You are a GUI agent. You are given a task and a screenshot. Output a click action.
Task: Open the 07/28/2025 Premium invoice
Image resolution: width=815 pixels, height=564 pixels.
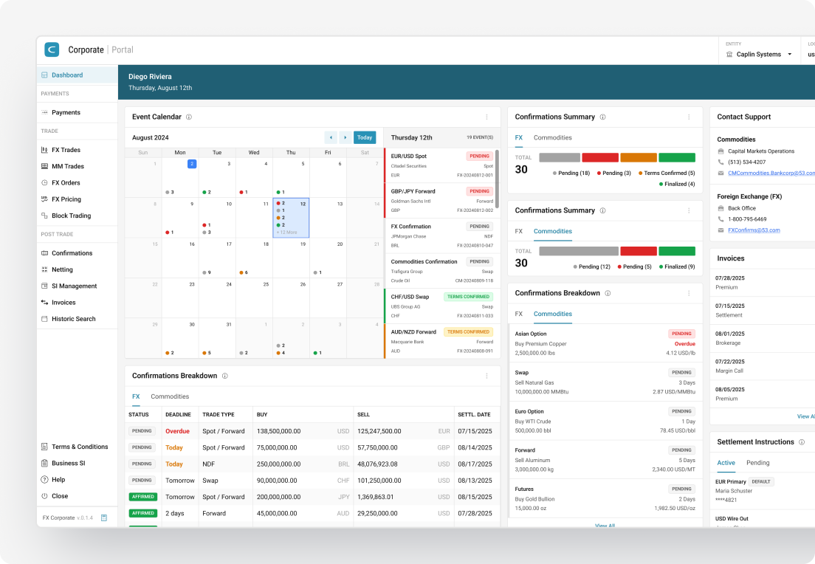[764, 283]
